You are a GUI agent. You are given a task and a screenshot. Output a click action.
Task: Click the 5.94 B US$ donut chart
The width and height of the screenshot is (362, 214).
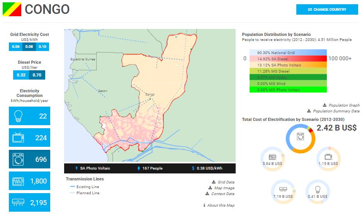tap(272, 159)
